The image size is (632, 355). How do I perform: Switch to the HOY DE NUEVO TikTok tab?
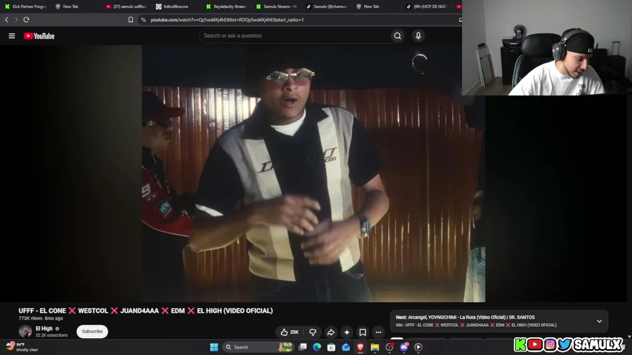(x=427, y=6)
